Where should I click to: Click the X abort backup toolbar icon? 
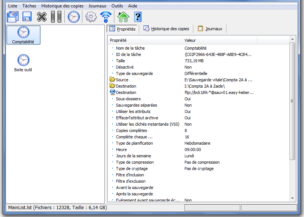42,17
